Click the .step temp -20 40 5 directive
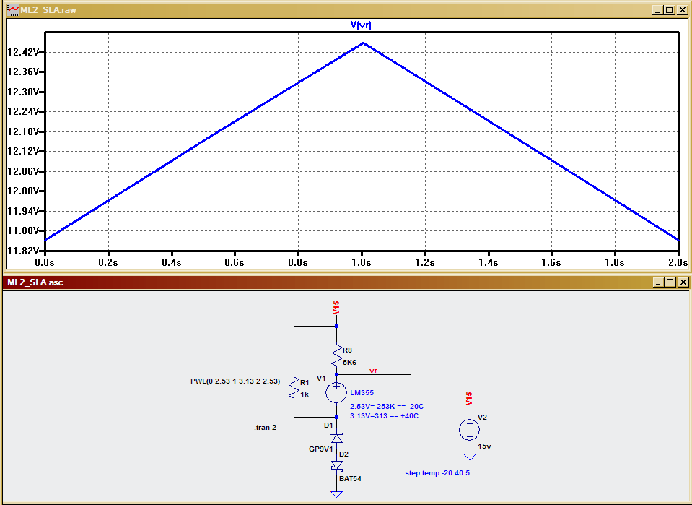692x505 pixels. point(436,473)
